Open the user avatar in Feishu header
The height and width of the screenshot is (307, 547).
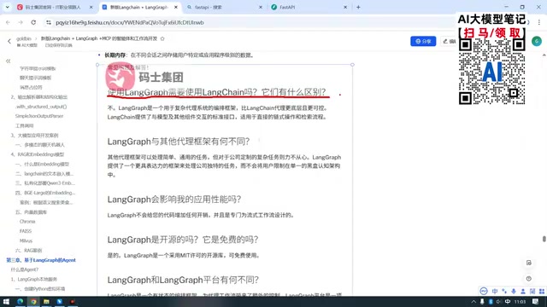(x=537, y=41)
